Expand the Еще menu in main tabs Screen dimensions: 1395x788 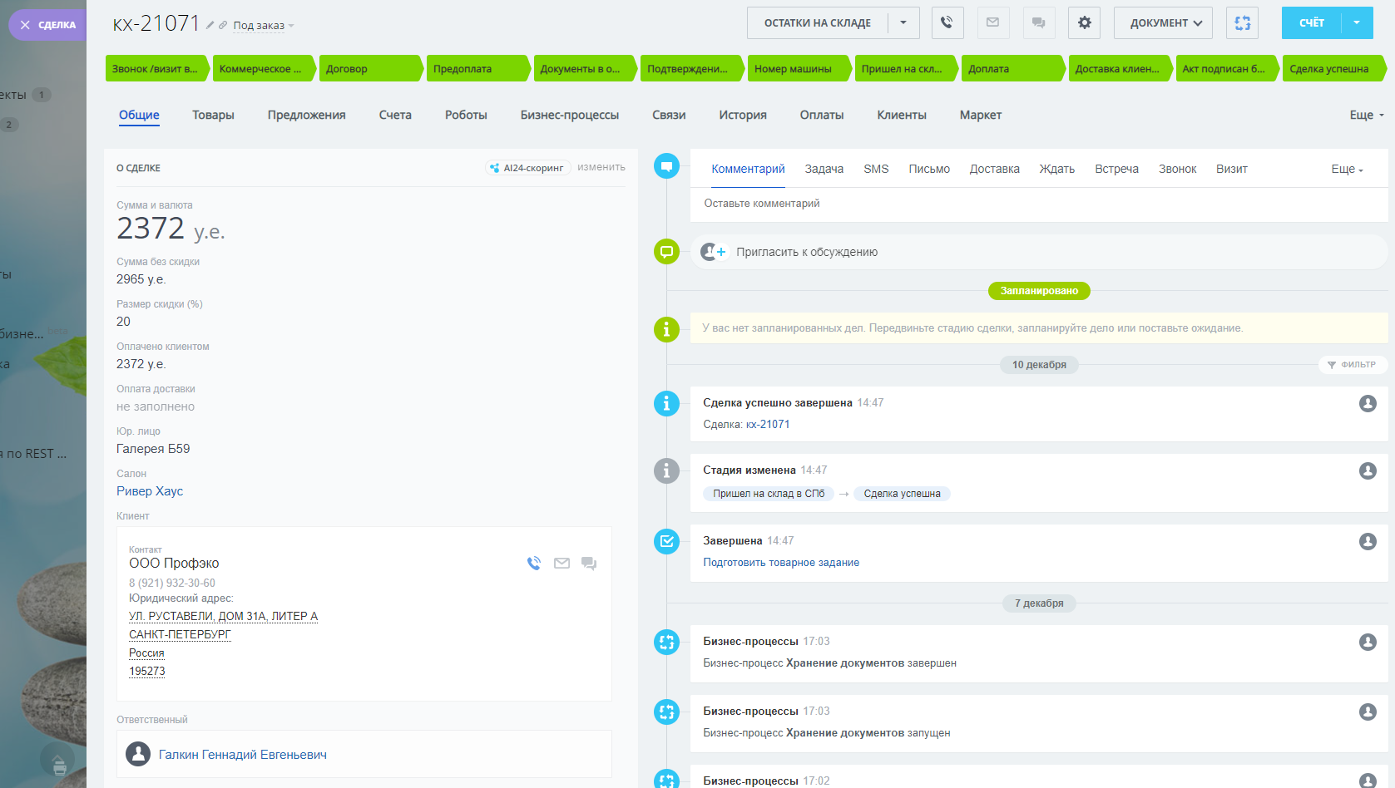[x=1366, y=116]
